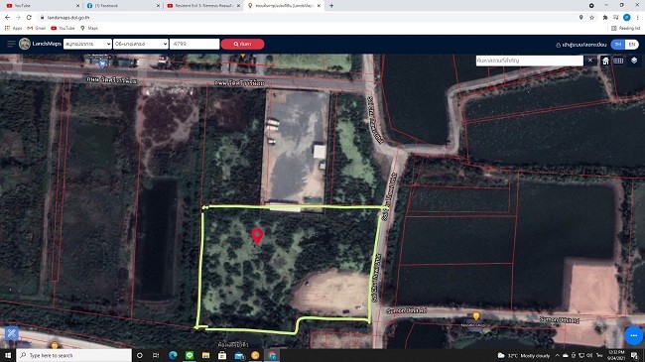
Task: Expand the province dropdown
Action: 87,44
